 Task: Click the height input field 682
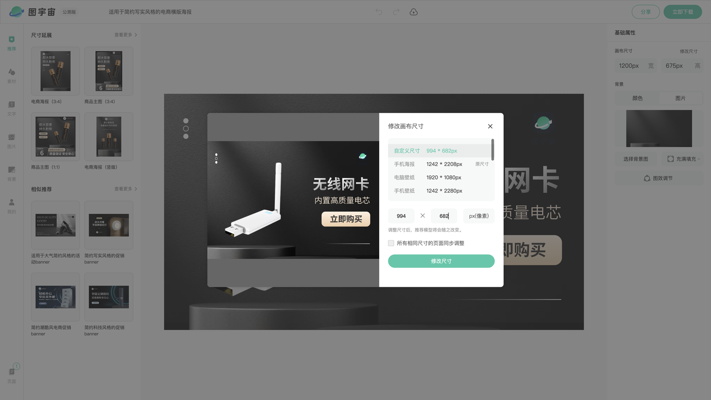(x=444, y=216)
